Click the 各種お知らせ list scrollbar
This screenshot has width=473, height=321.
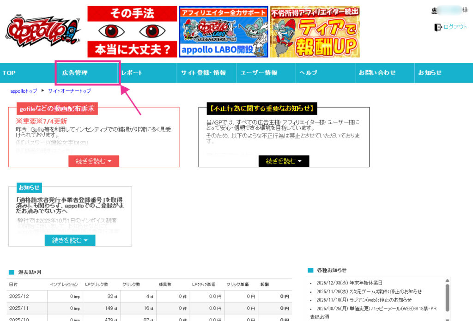click(447, 298)
